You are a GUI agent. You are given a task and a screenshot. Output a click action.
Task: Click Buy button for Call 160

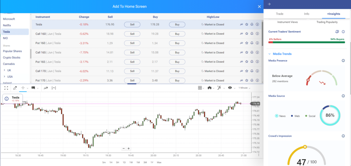point(177,34)
